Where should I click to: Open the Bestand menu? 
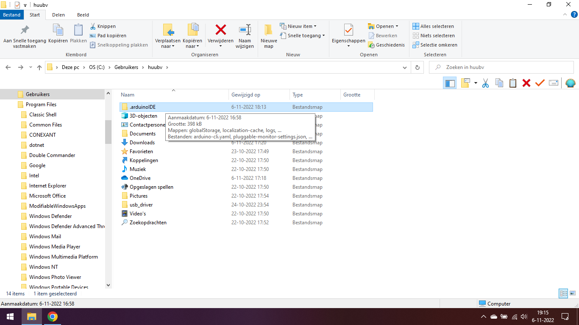(12, 15)
